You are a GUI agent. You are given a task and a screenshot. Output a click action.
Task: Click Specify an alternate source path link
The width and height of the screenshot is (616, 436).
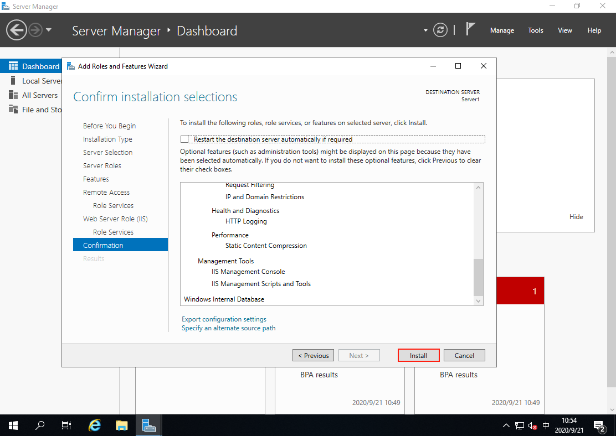coord(228,328)
